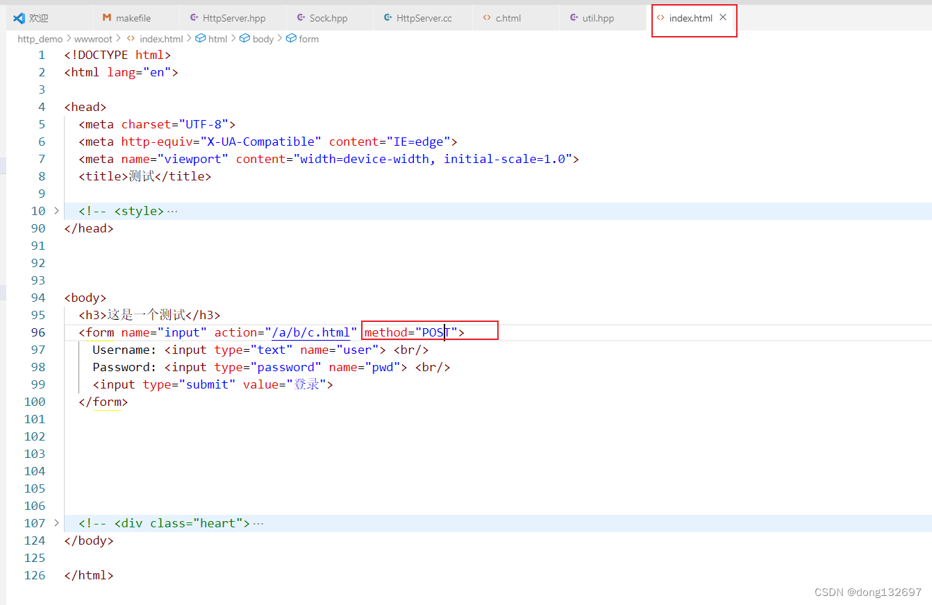Click wwwroot in the breadcrumb
The height and width of the screenshot is (605, 932).
(93, 39)
